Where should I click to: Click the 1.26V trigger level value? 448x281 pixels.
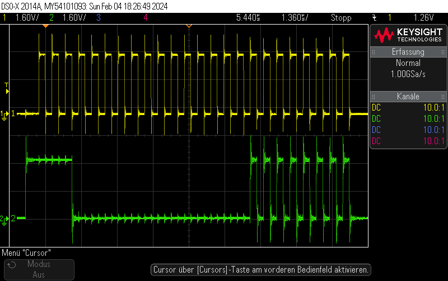click(x=424, y=18)
